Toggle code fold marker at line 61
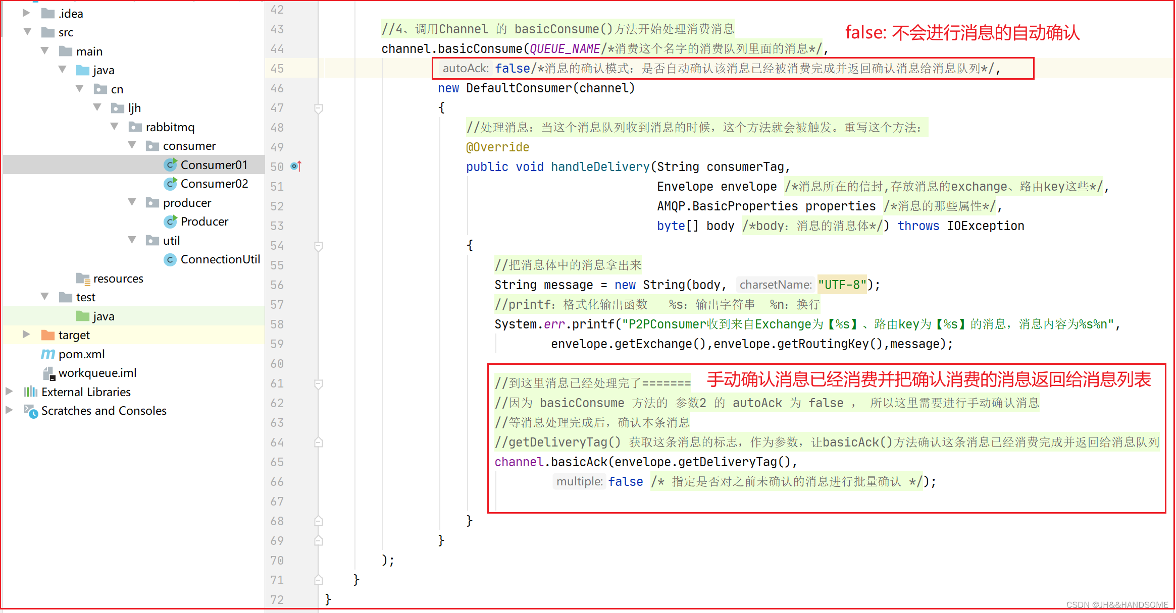 [319, 383]
